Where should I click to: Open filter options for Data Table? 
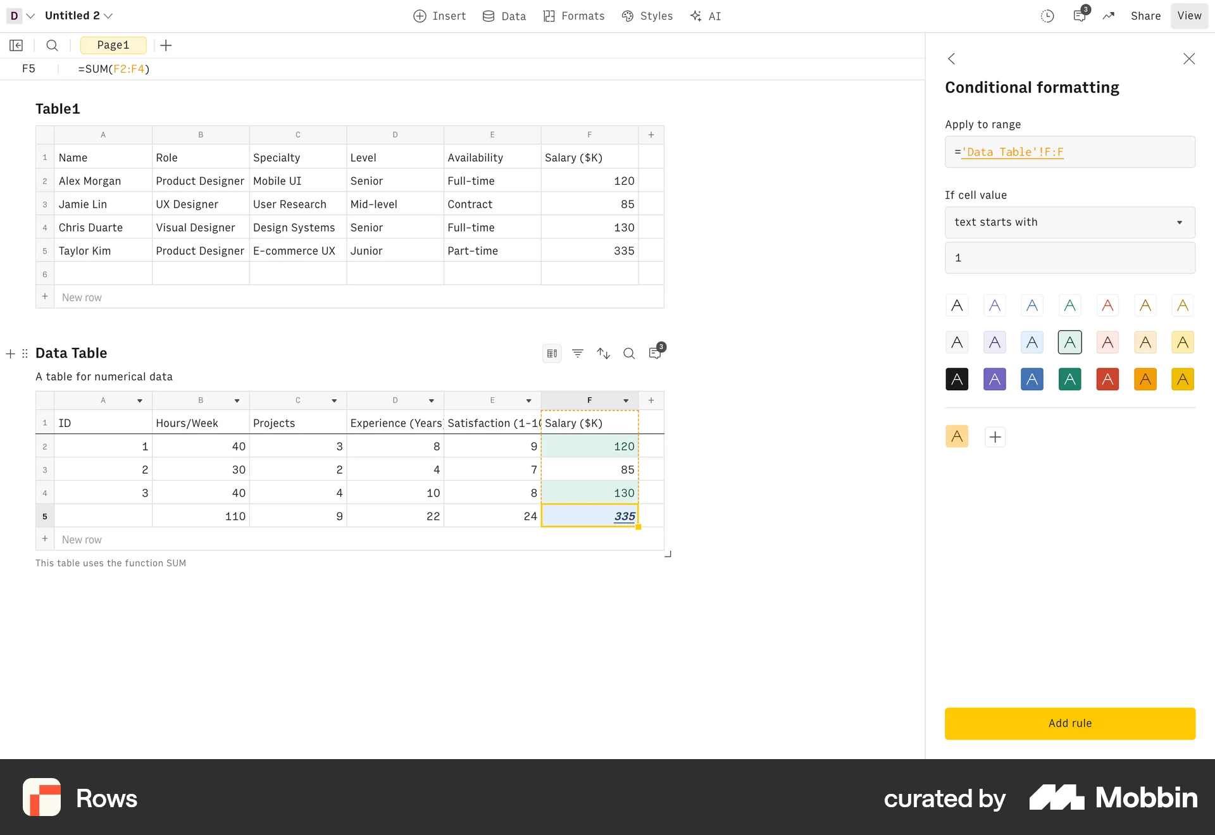point(577,353)
